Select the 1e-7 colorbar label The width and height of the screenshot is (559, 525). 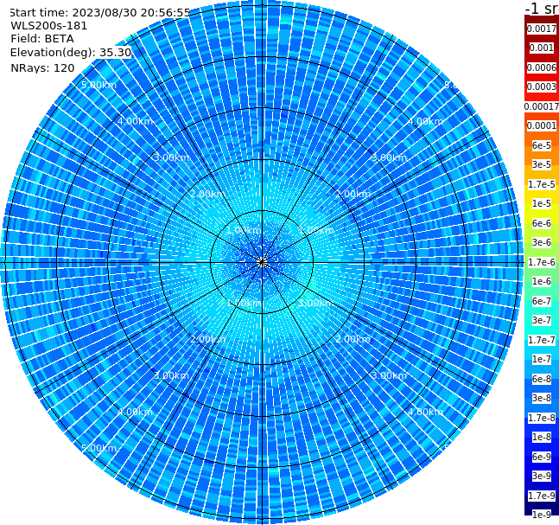(542, 359)
